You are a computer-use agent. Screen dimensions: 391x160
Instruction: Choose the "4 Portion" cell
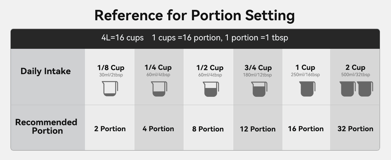[158, 129]
